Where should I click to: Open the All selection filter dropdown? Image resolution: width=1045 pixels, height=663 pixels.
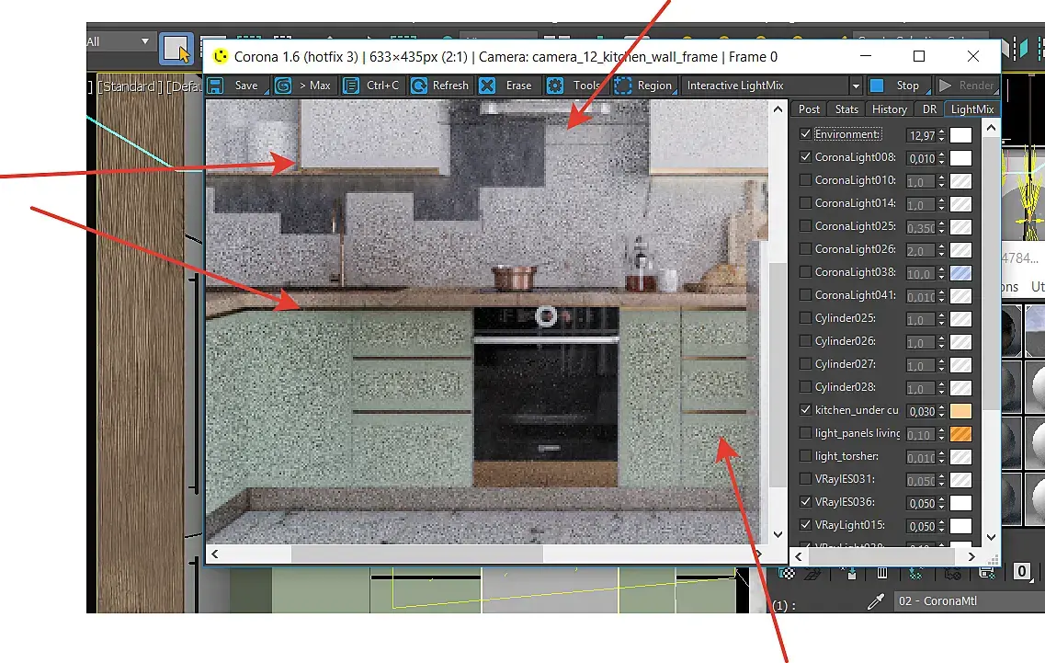click(144, 41)
